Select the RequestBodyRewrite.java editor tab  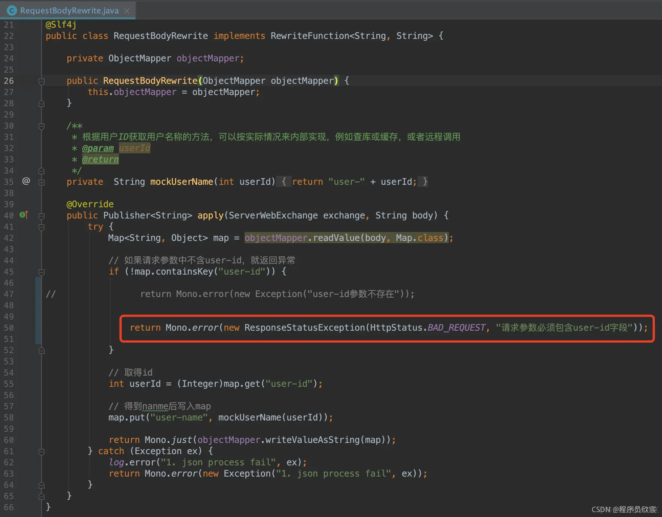[68, 10]
